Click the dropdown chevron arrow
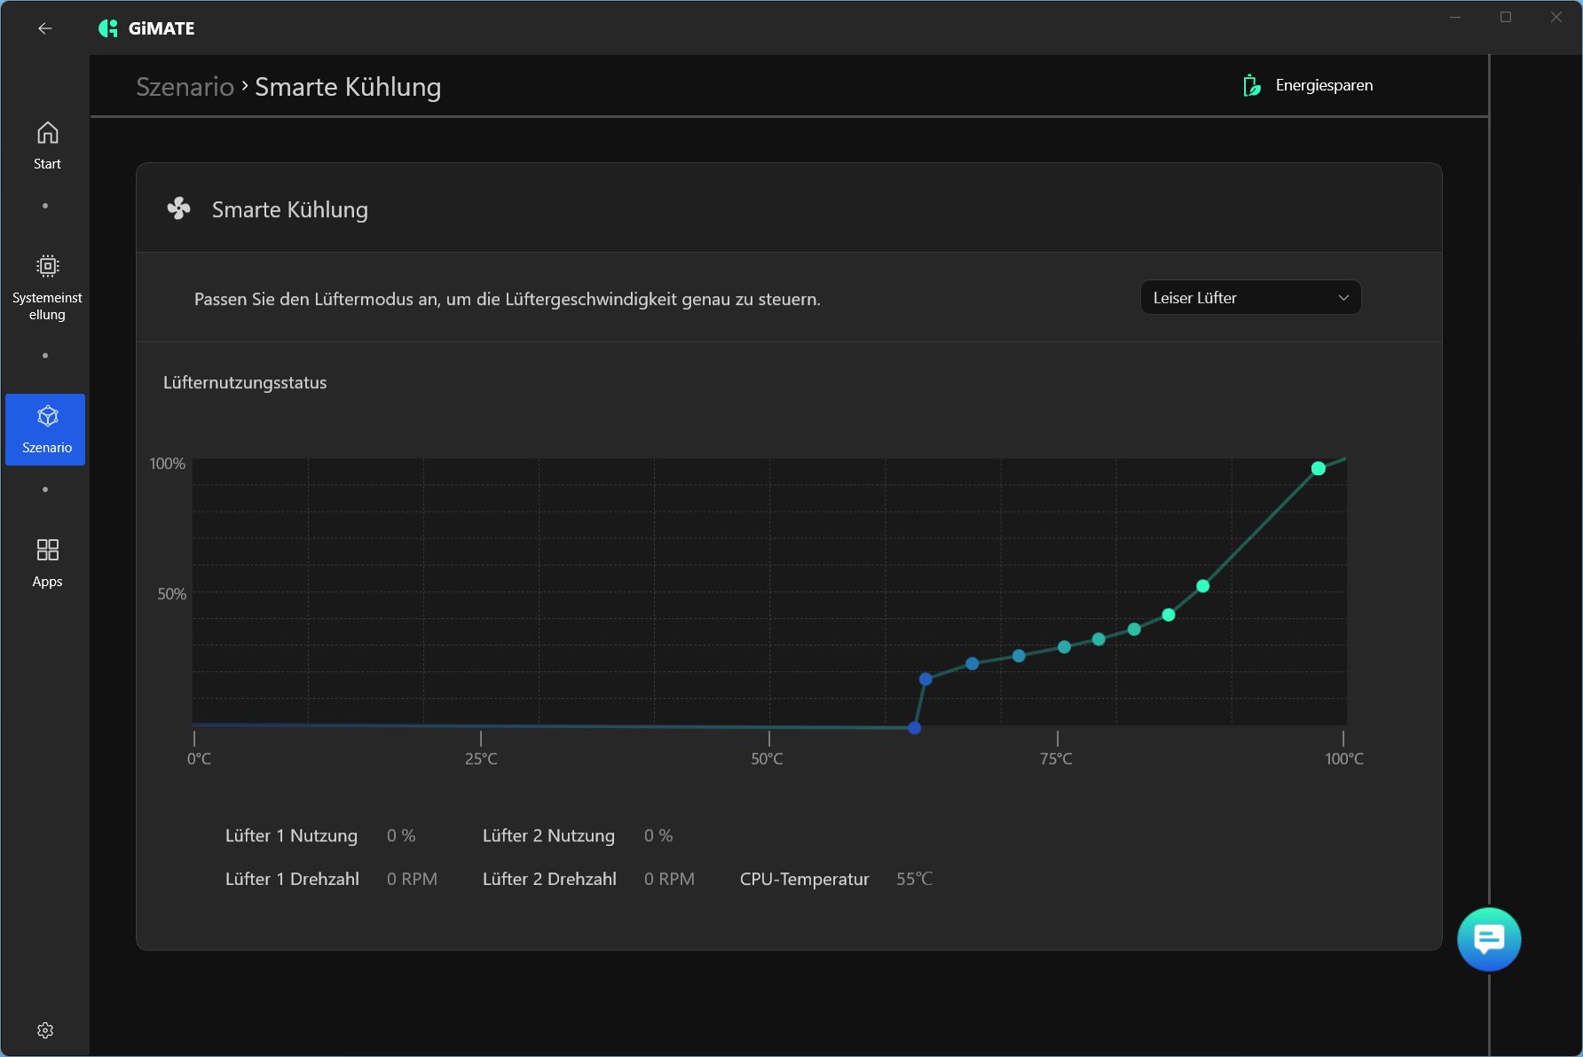The width and height of the screenshot is (1583, 1057). pyautogui.click(x=1343, y=298)
